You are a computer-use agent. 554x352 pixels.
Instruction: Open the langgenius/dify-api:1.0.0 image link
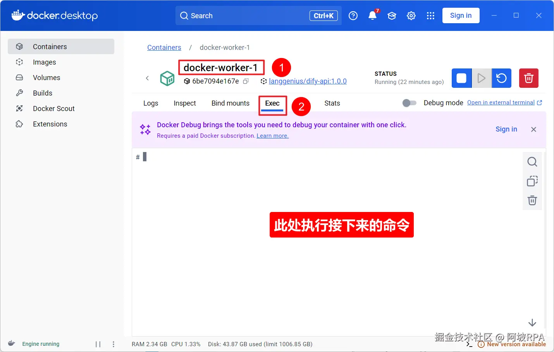pos(308,81)
